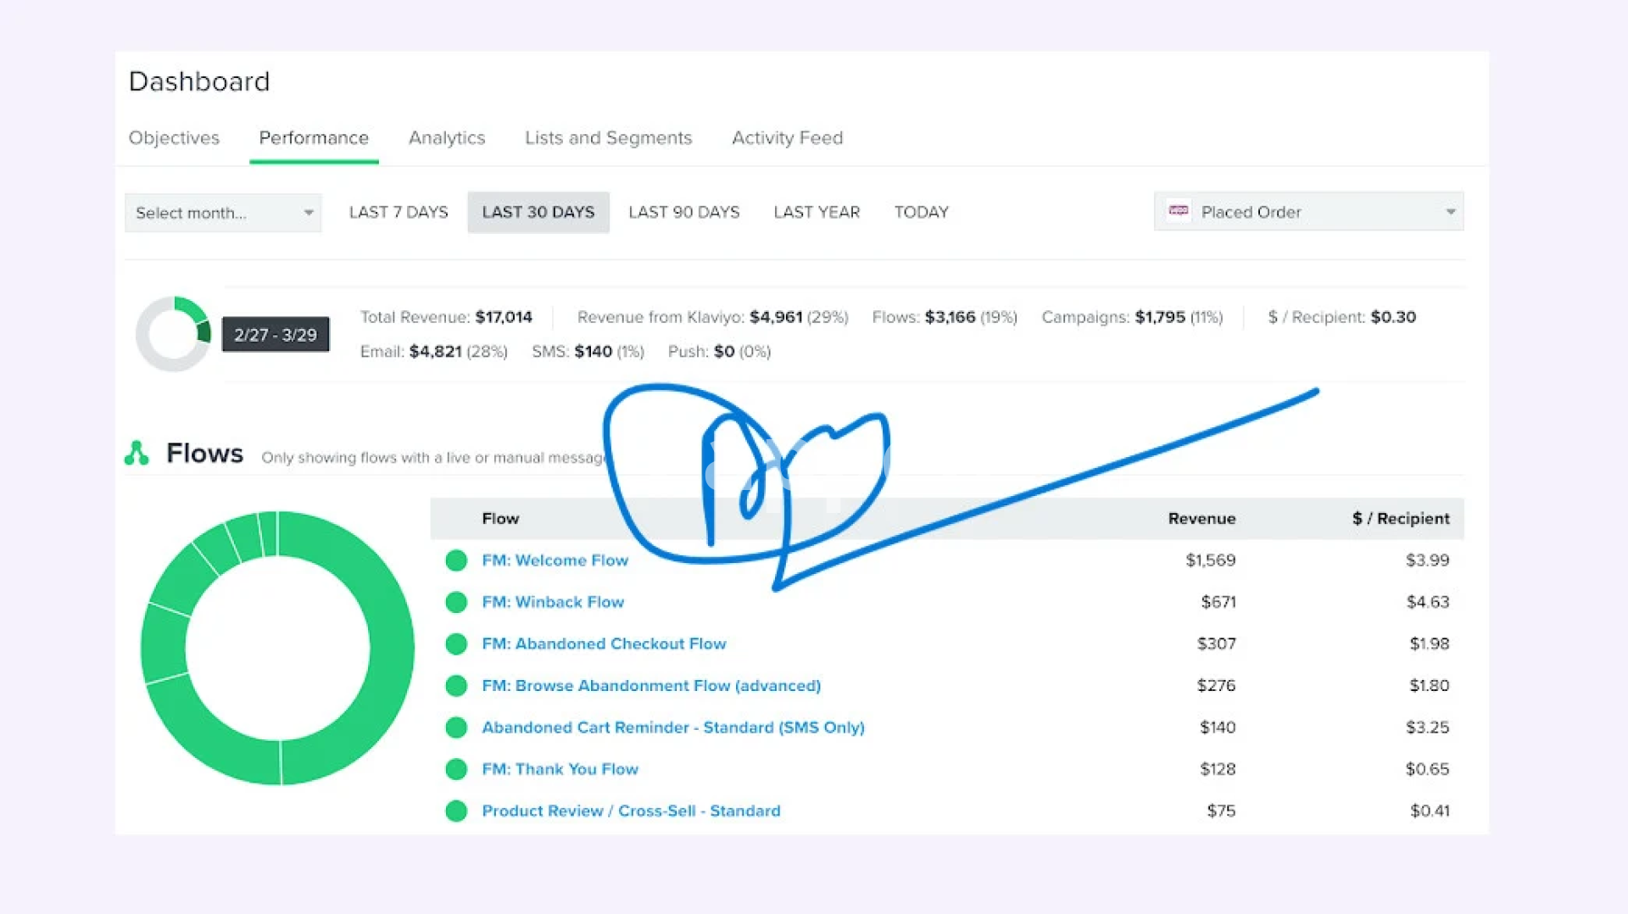Open the Lists and Segments tab
Image resolution: width=1628 pixels, height=914 pixels.
click(608, 138)
